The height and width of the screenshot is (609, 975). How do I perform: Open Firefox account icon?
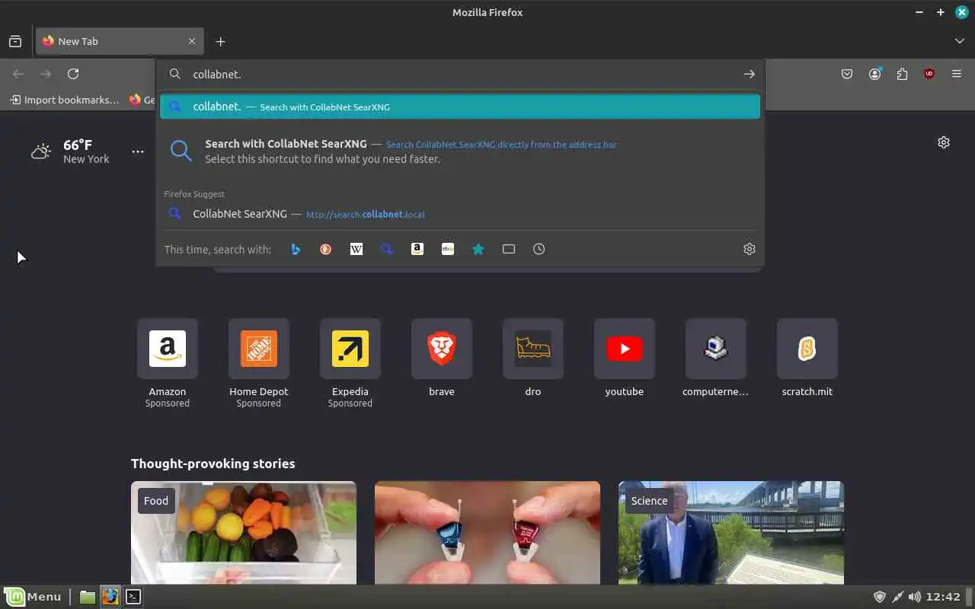[x=875, y=74]
